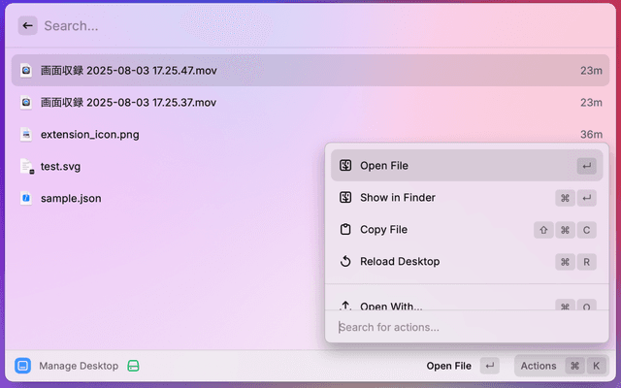The image size is (621, 388).
Task: Click the Manage Desktop extension icon
Action: click(x=23, y=366)
